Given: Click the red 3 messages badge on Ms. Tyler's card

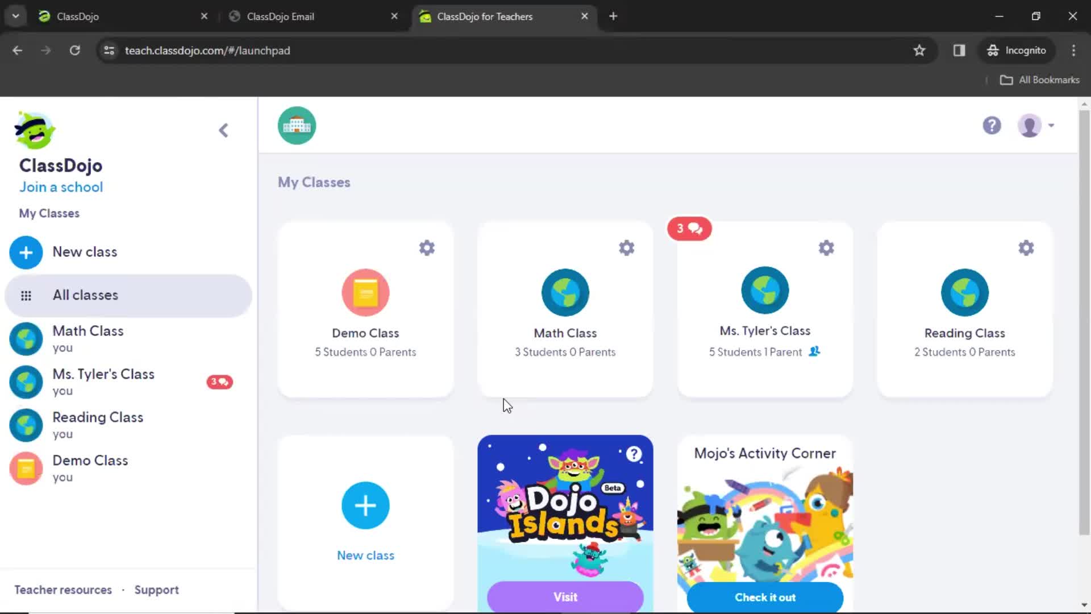Looking at the screenshot, I should coord(689,229).
